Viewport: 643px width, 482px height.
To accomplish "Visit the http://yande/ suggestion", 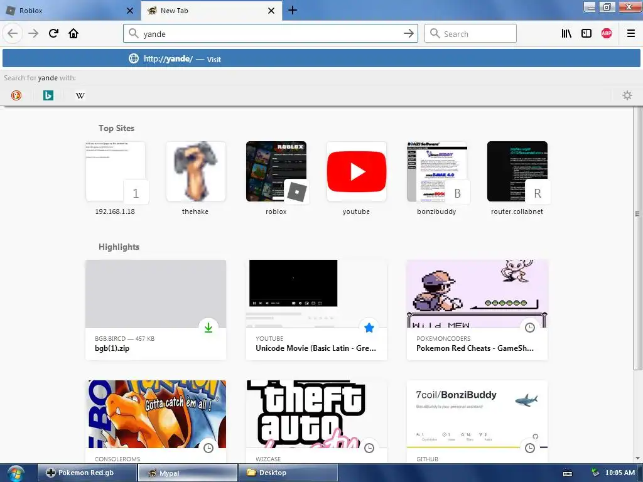I will pos(321,58).
